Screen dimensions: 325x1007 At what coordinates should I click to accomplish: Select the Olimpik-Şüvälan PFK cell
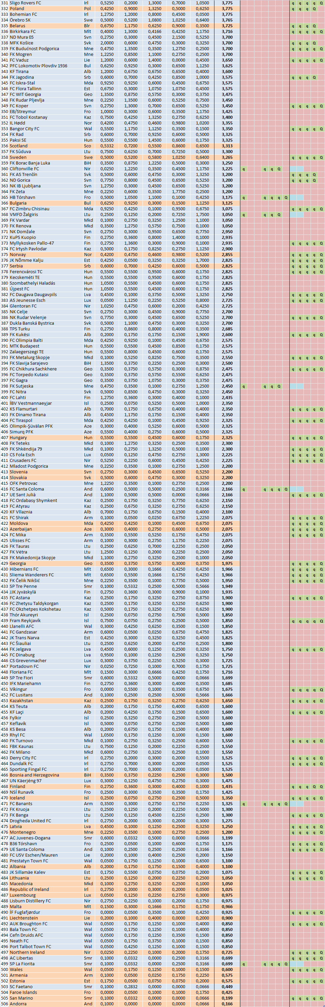31,426
